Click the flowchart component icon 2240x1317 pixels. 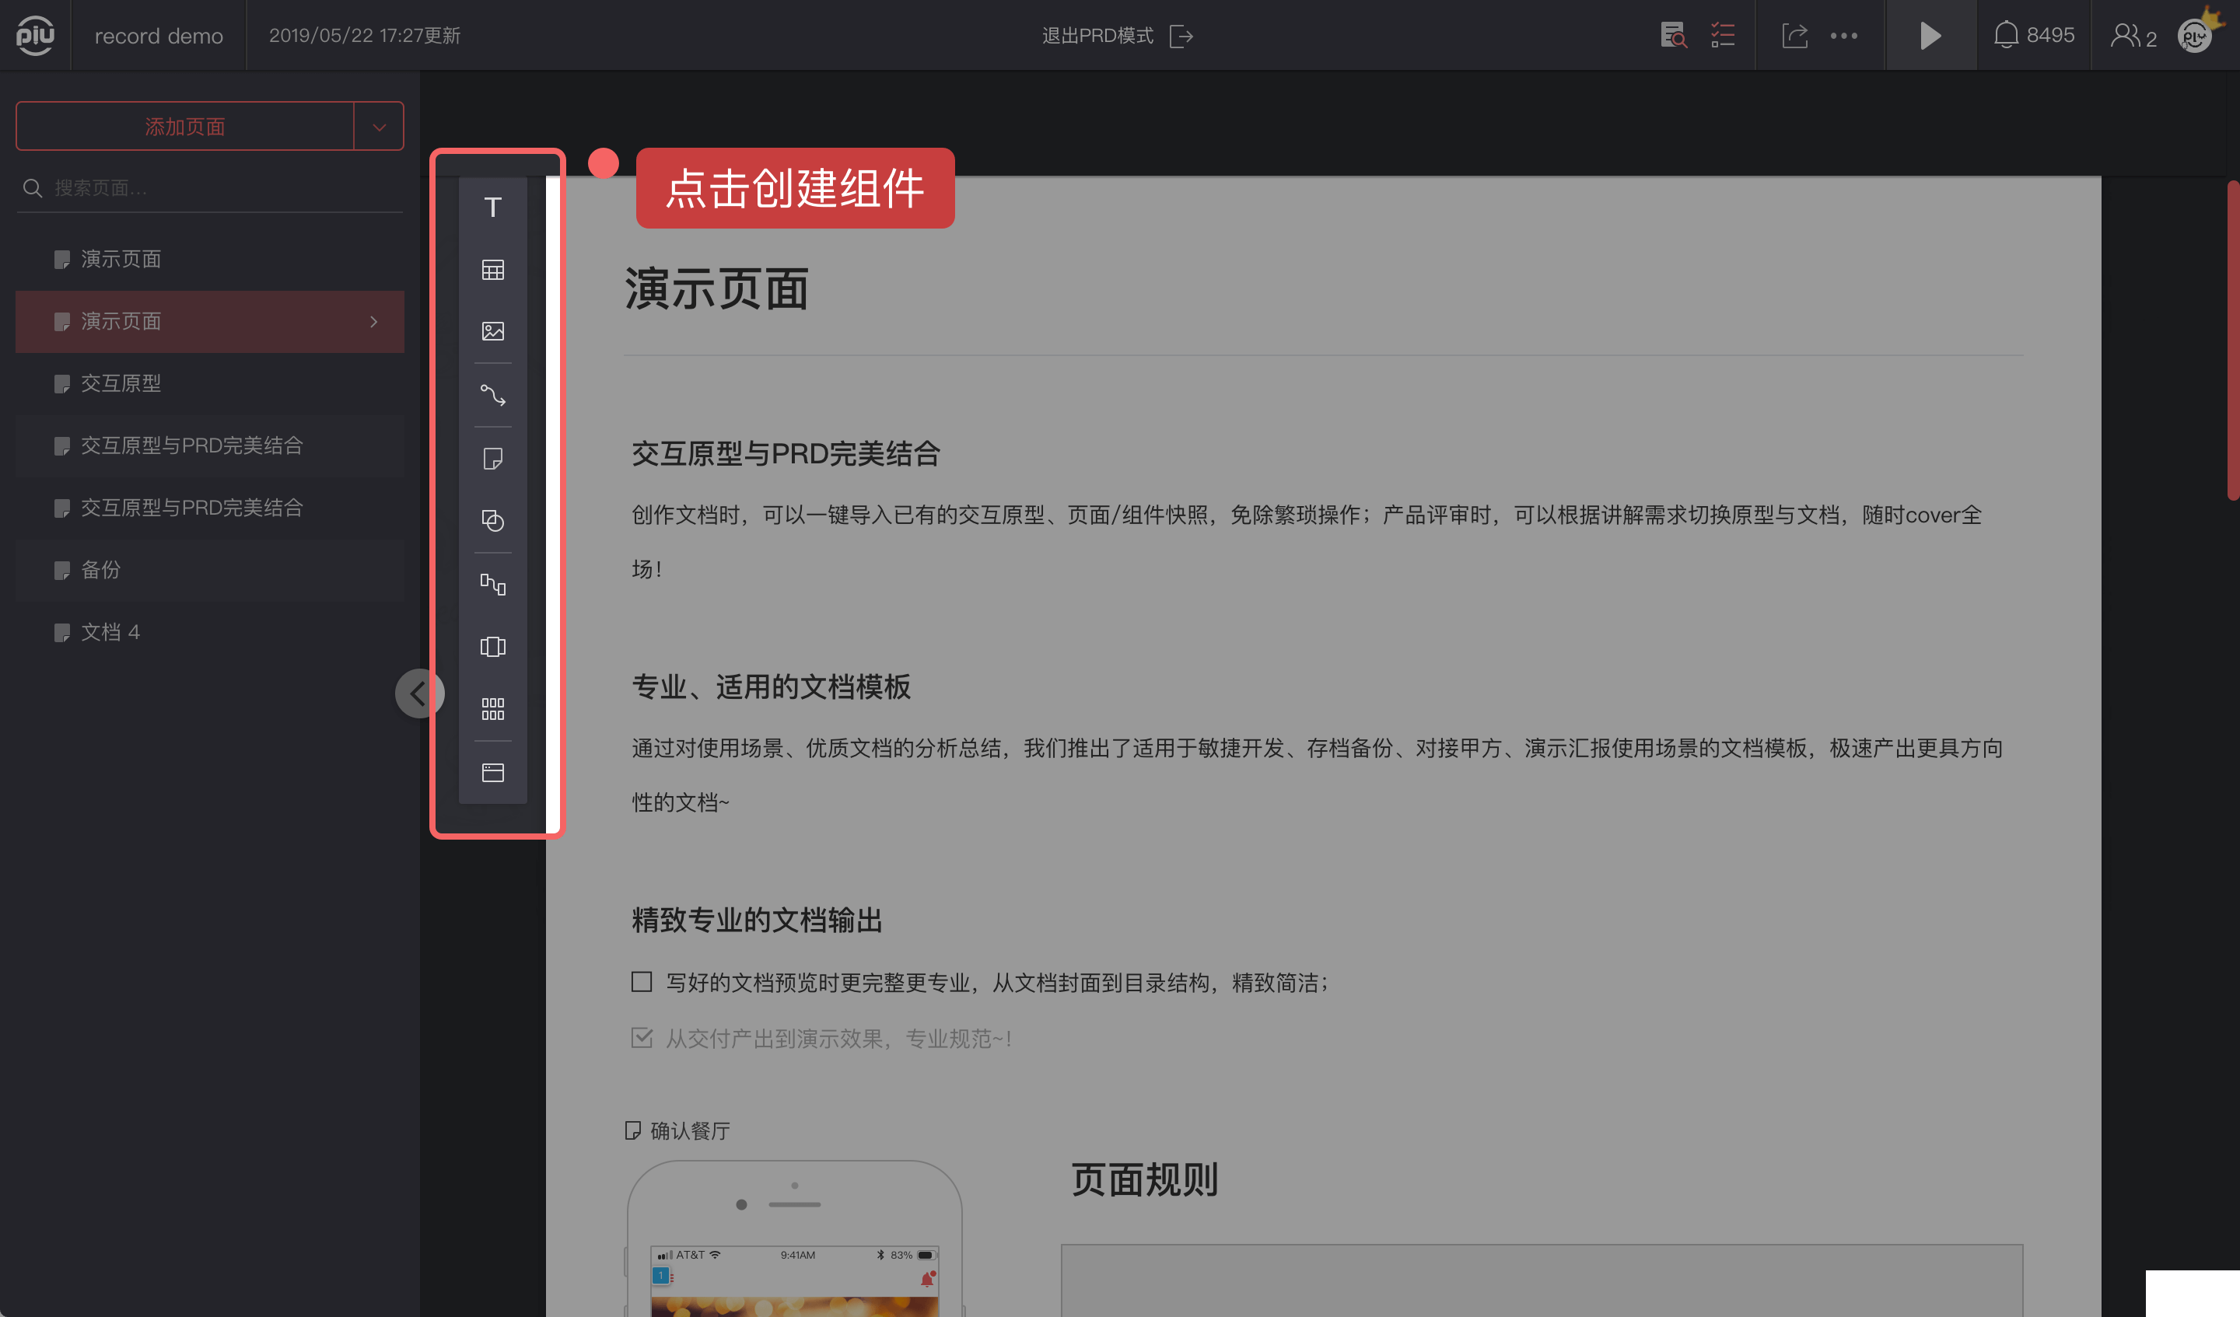pos(492,584)
